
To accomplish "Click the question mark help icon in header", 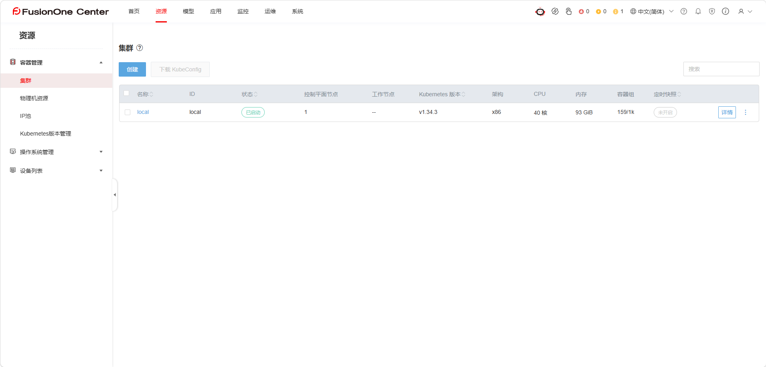I will pyautogui.click(x=684, y=11).
